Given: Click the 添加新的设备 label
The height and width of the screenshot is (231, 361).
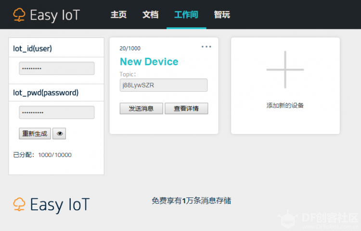Looking at the screenshot, I should (x=285, y=105).
